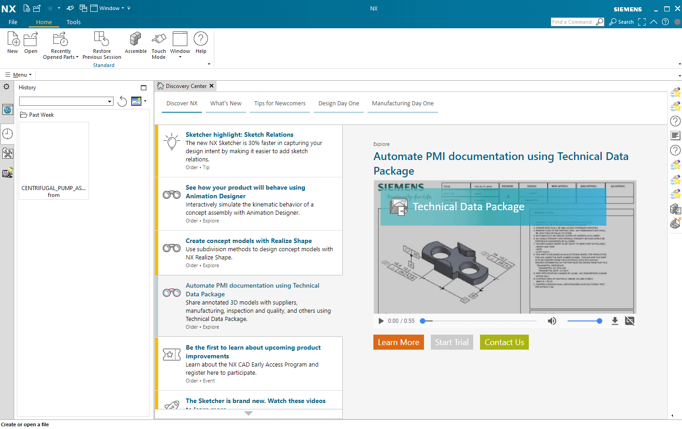Open the History filter combo box
The height and width of the screenshot is (429, 682).
click(66, 101)
